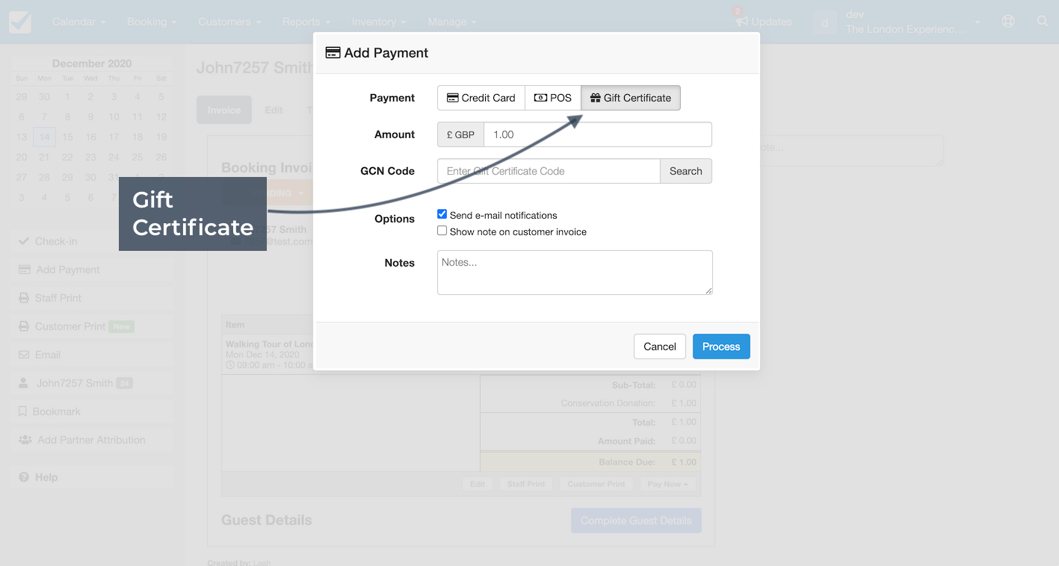This screenshot has width=1059, height=566.
Task: Click the Help question mark icon
Action: (24, 477)
